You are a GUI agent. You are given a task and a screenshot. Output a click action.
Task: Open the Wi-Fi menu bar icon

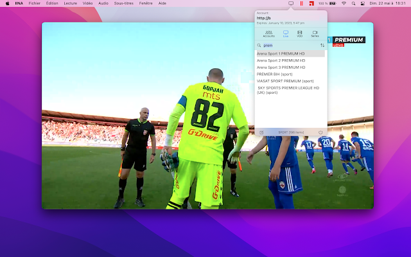point(344,3)
